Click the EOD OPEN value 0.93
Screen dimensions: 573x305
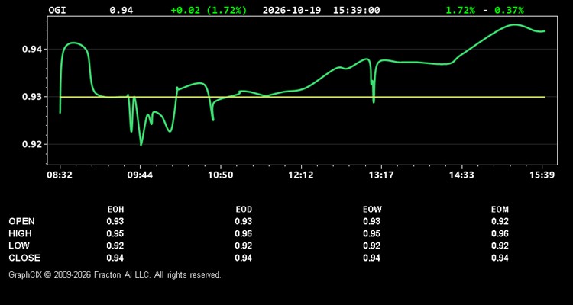coord(244,221)
